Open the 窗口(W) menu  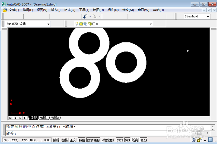coord(143,10)
